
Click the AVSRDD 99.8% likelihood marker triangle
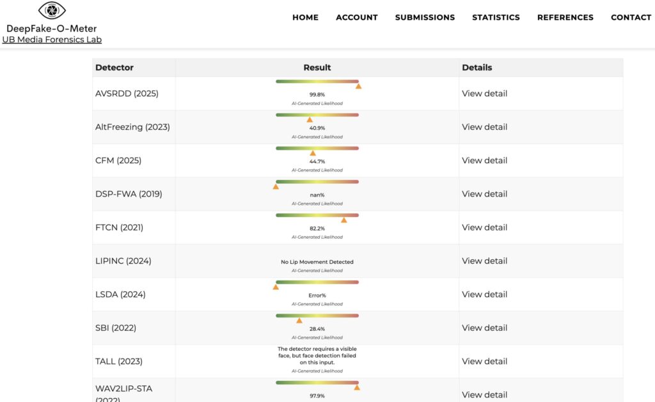coord(358,86)
